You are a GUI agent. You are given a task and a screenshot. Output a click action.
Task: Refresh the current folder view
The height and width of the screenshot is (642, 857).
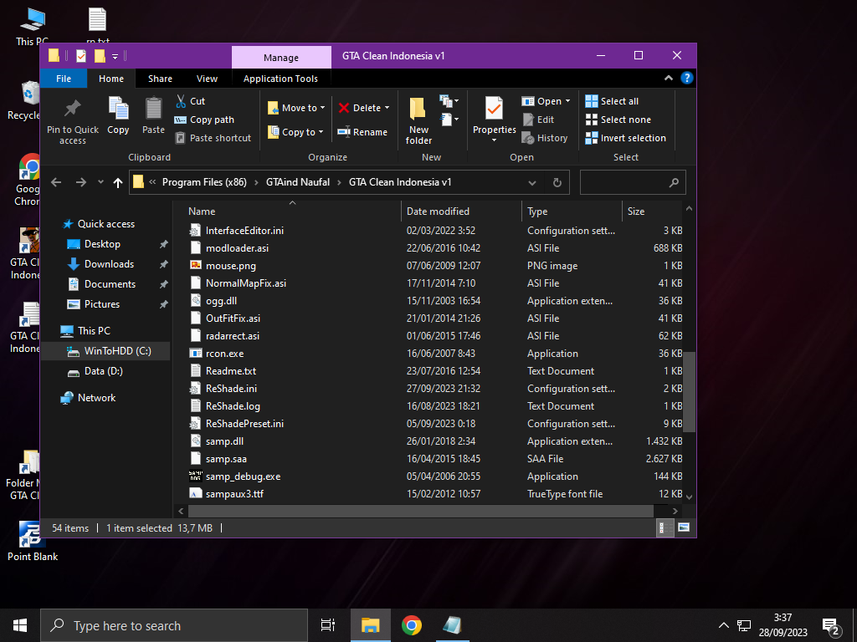pyautogui.click(x=557, y=182)
